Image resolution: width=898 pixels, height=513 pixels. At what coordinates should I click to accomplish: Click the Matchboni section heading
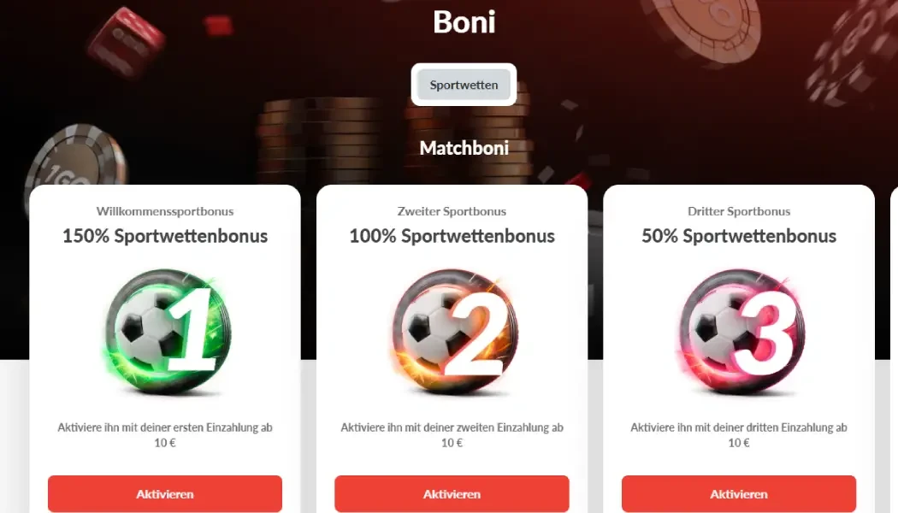pos(464,148)
